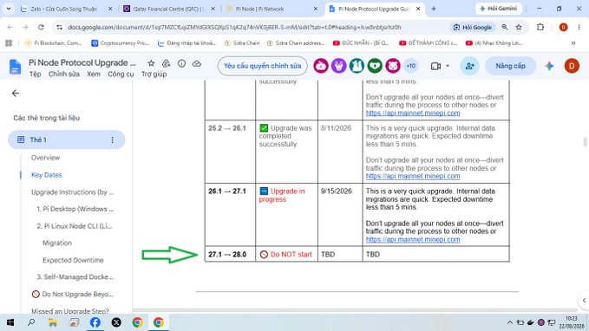Open api.mainnet.minepi.com link in 25.2 → 26.1 row
This screenshot has height=331, width=589.
click(413, 176)
